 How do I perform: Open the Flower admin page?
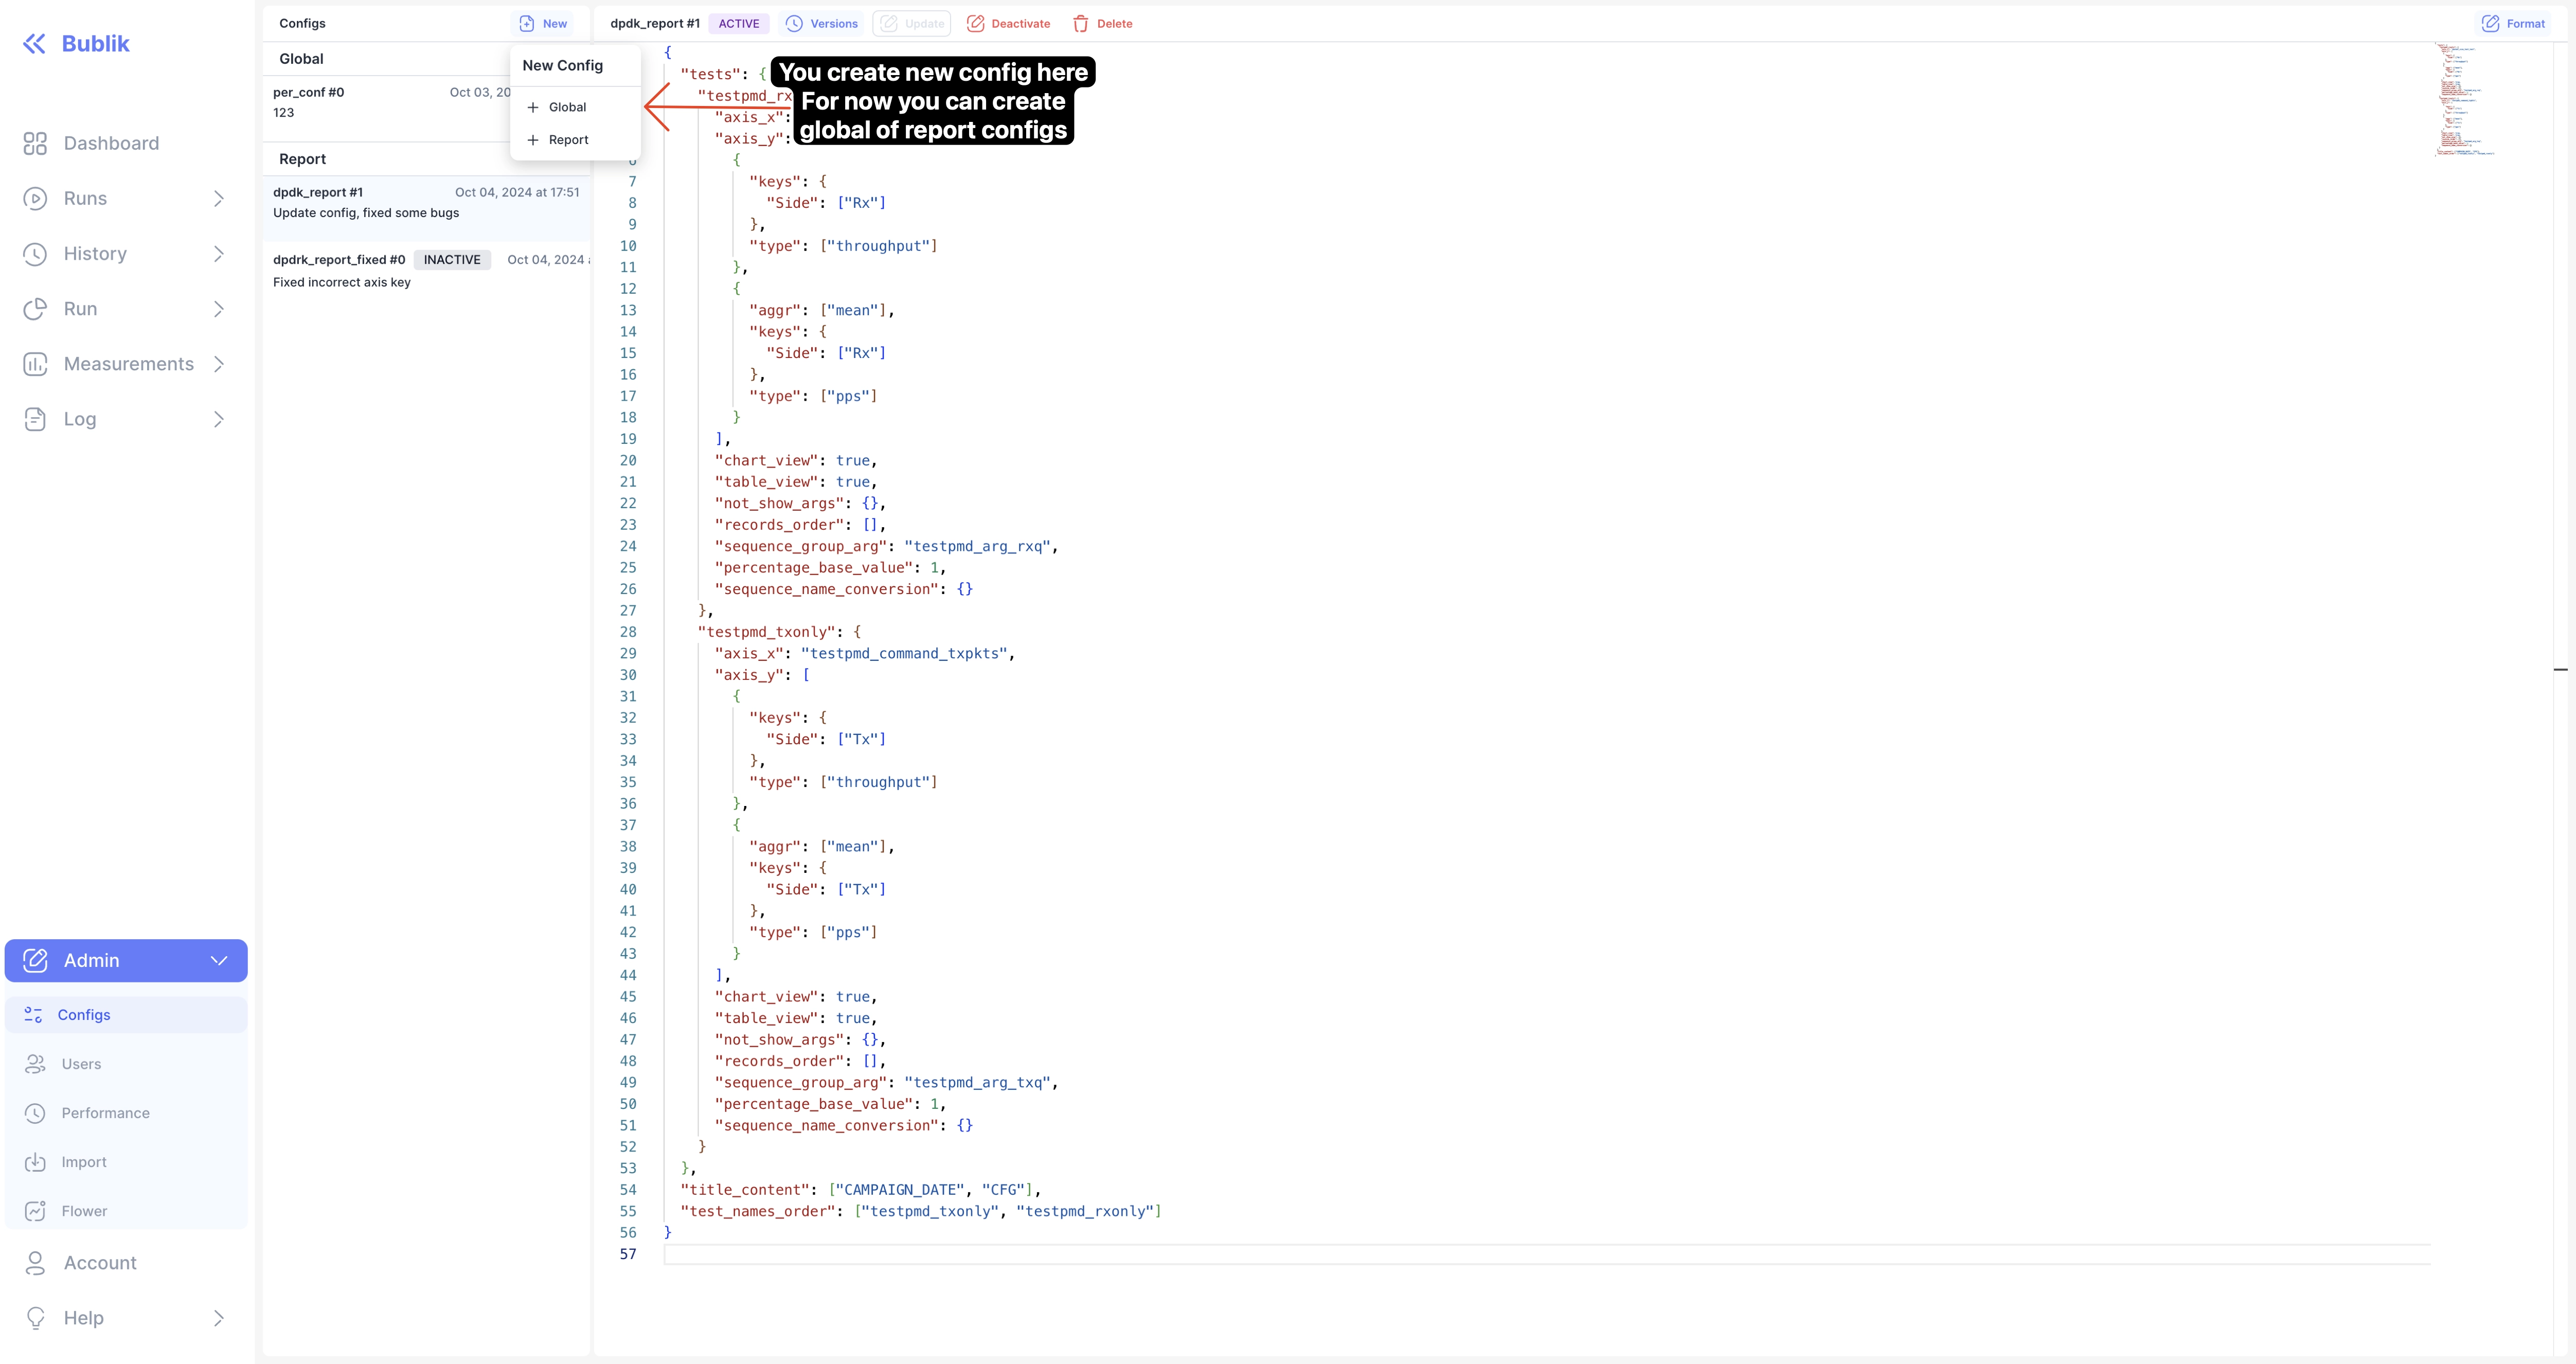coord(85,1210)
